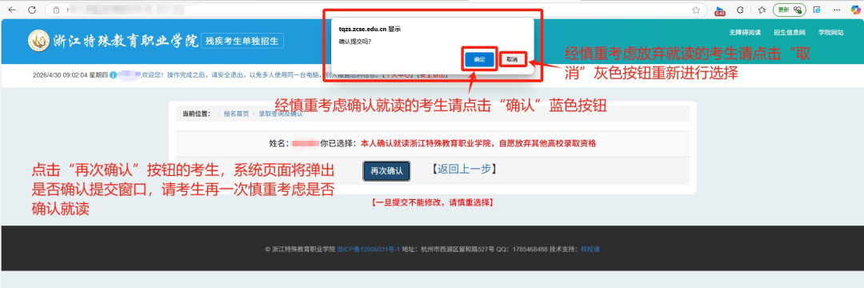This screenshot has height=288, width=864.
Task: Click the tqzs.zcse.edu.cn 显示 dialog title
Action: (x=369, y=29)
